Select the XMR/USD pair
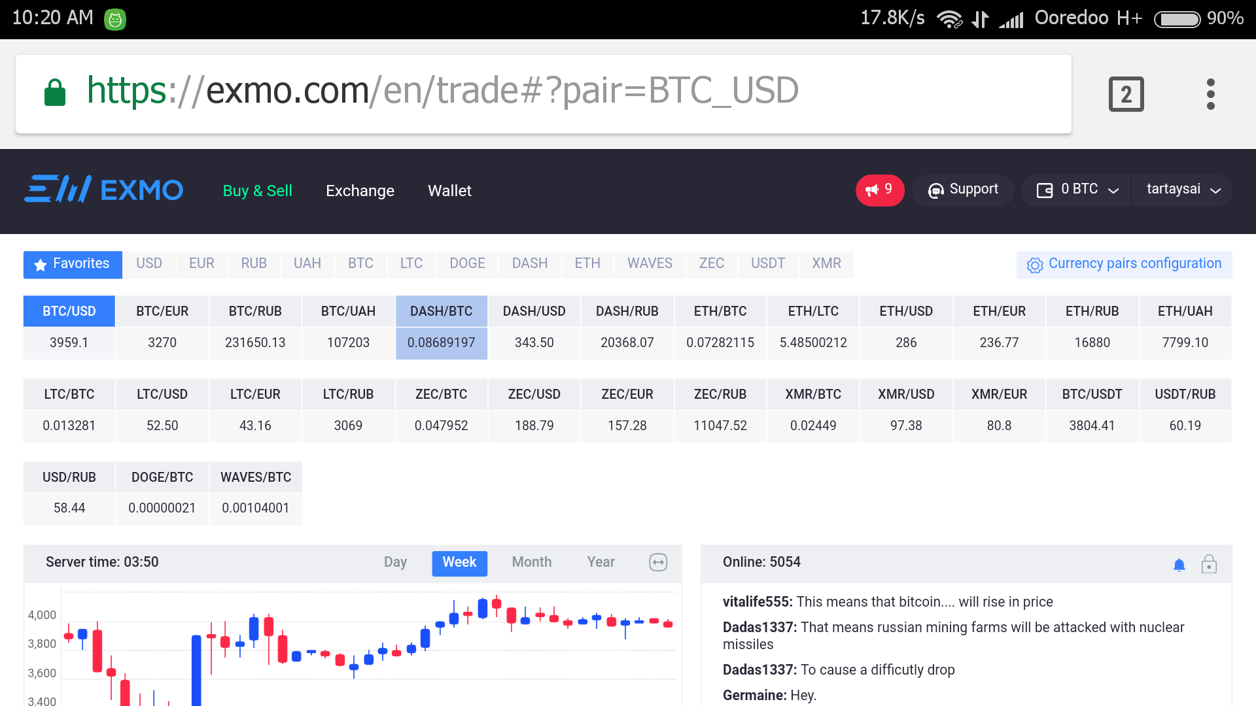The image size is (1256, 706). click(906, 410)
